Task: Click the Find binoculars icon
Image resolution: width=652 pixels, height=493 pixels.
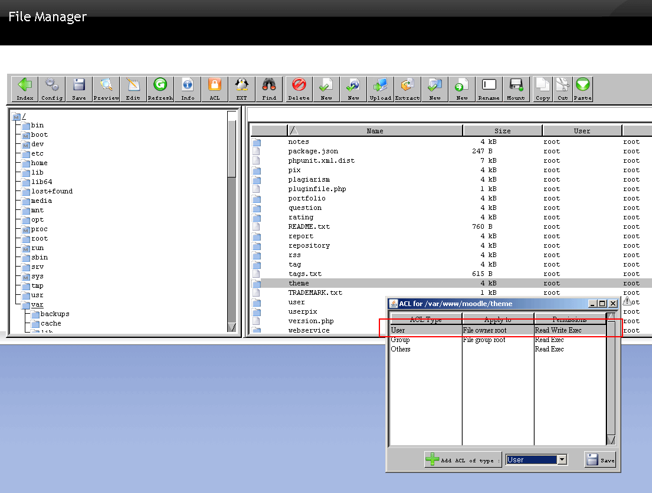Action: 269,89
